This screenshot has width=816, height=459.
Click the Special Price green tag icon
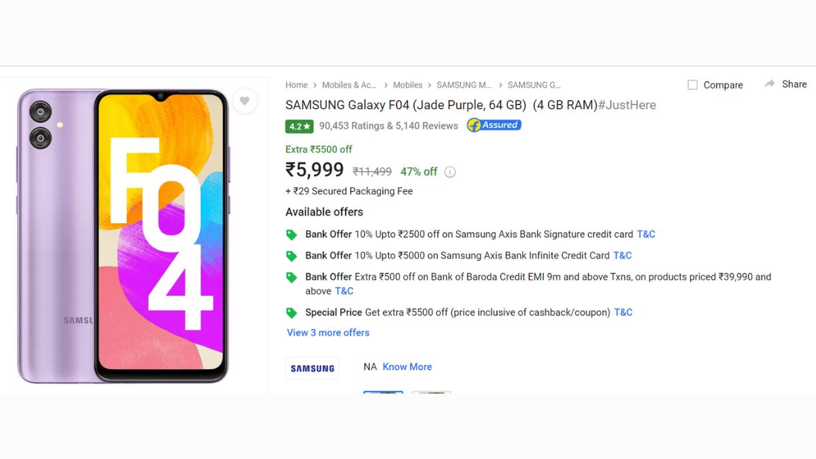pos(292,313)
